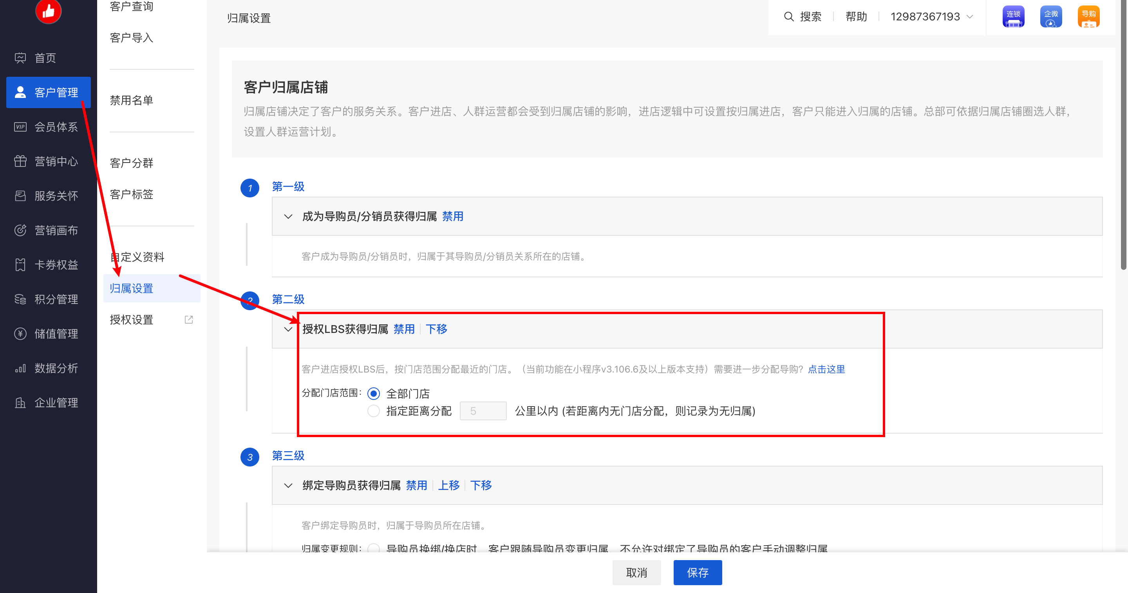Click the 积分管理 coins icon
The width and height of the screenshot is (1128, 593).
[x=20, y=299]
